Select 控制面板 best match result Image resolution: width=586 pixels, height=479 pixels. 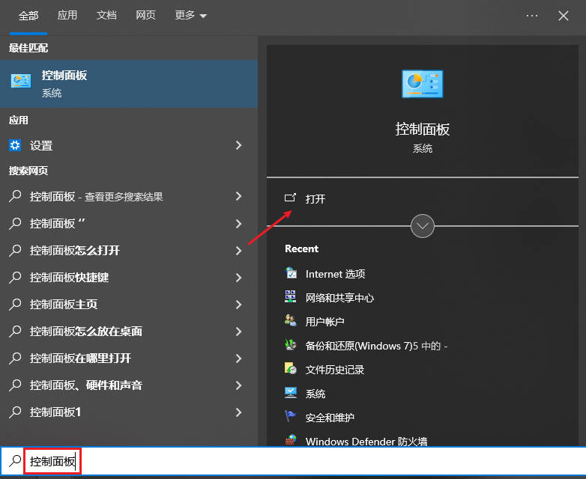coord(129,84)
